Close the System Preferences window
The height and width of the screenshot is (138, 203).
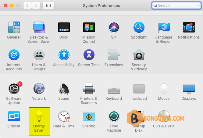(5, 5)
